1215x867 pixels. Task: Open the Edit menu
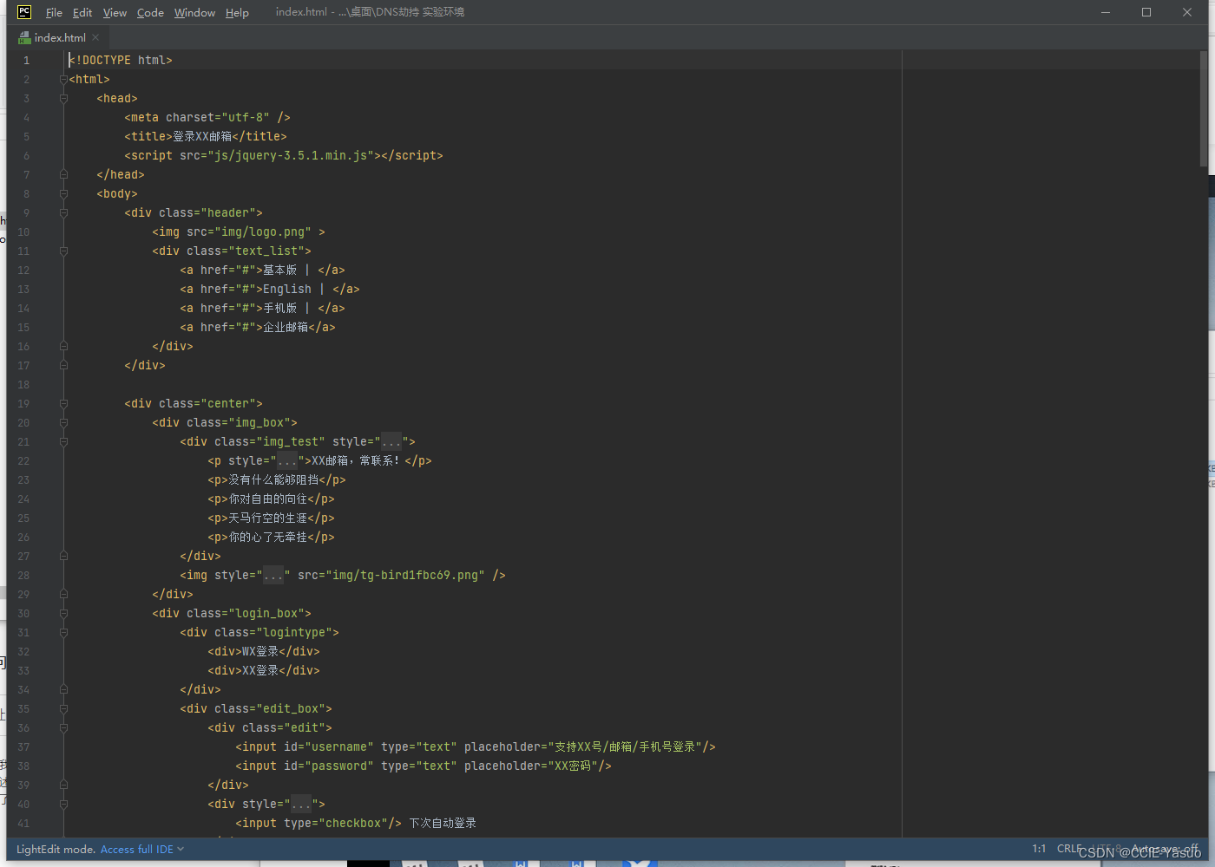pyautogui.click(x=82, y=12)
